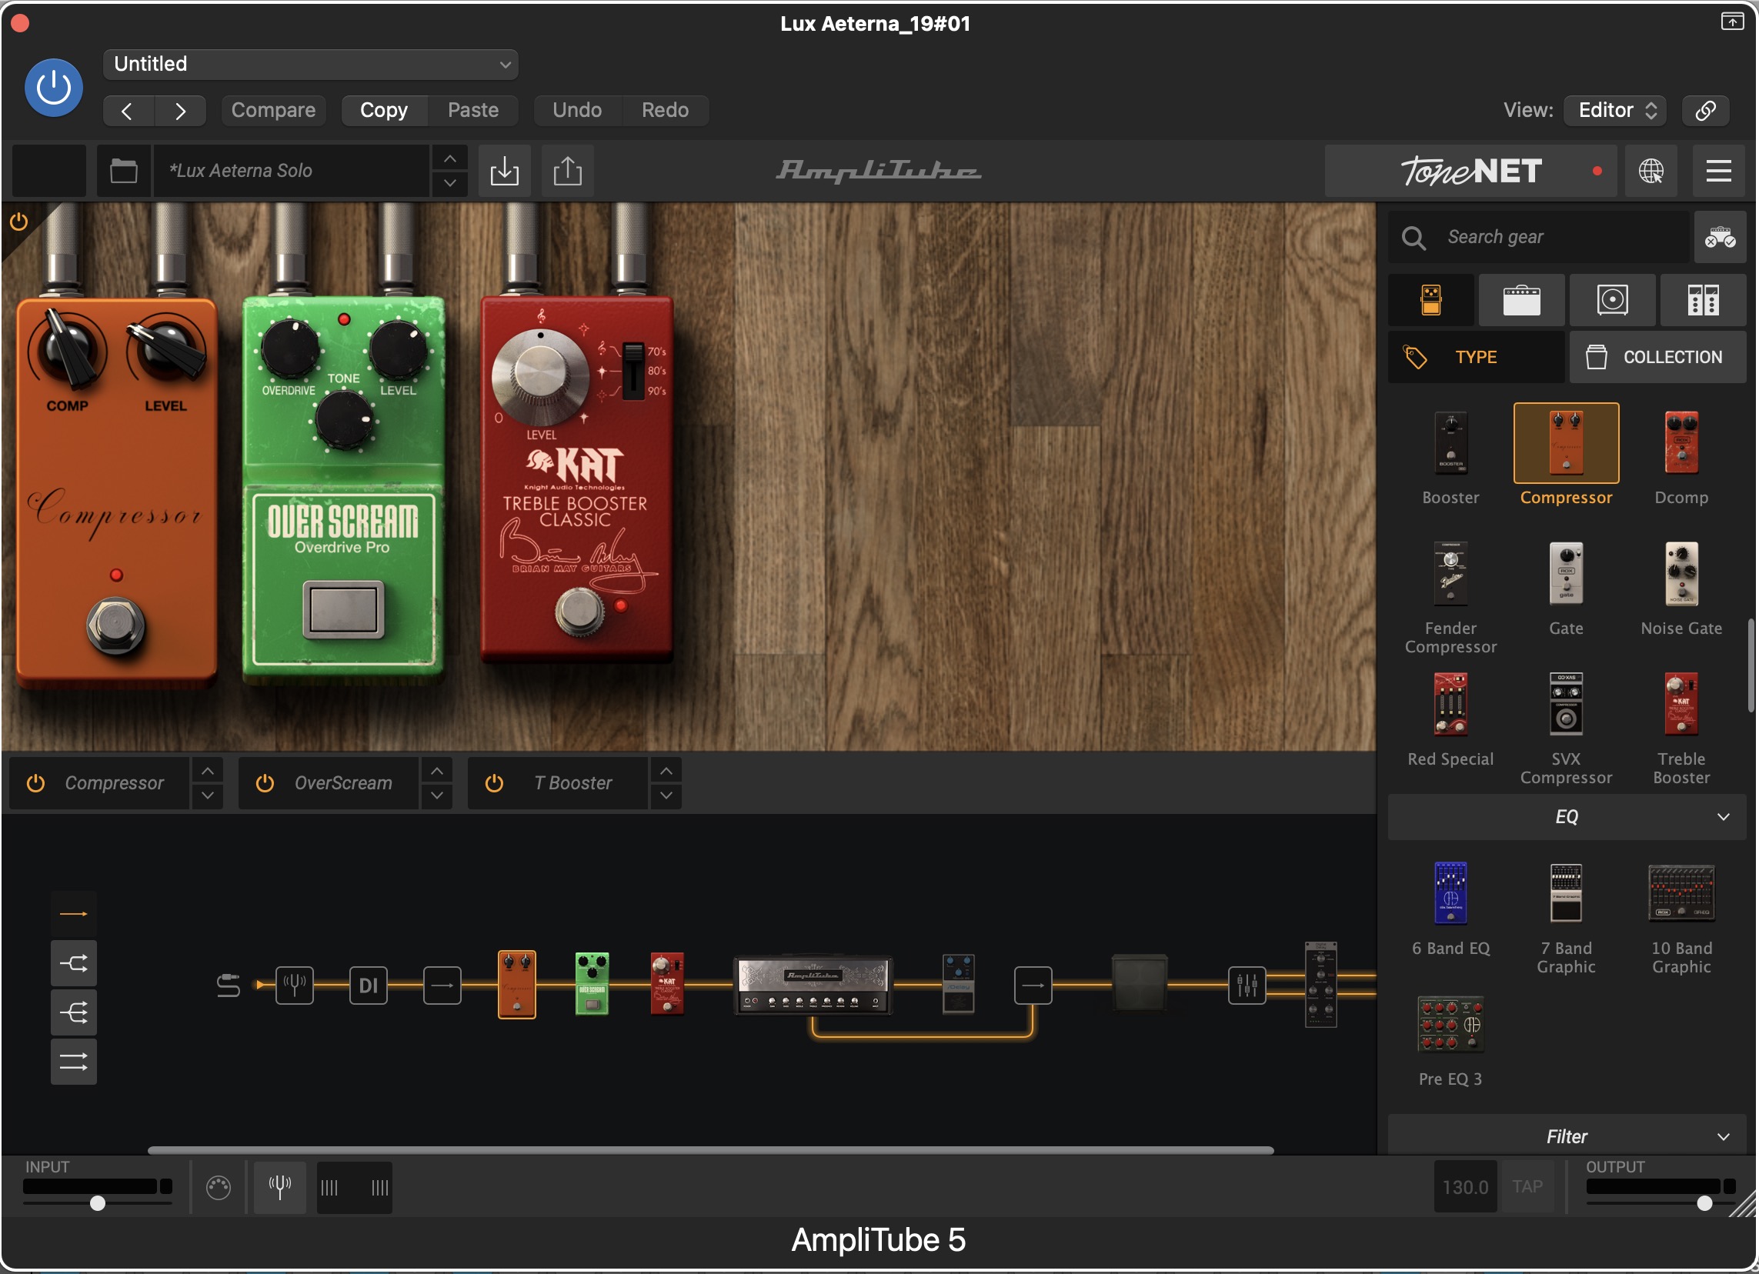Click the Search gear field
This screenshot has width=1759, height=1274.
click(1539, 236)
